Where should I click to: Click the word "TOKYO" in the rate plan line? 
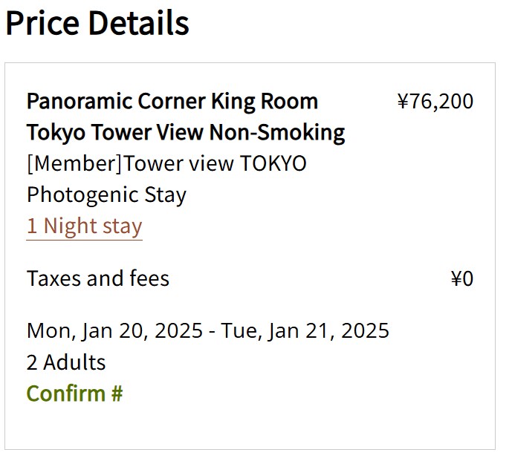(x=273, y=163)
